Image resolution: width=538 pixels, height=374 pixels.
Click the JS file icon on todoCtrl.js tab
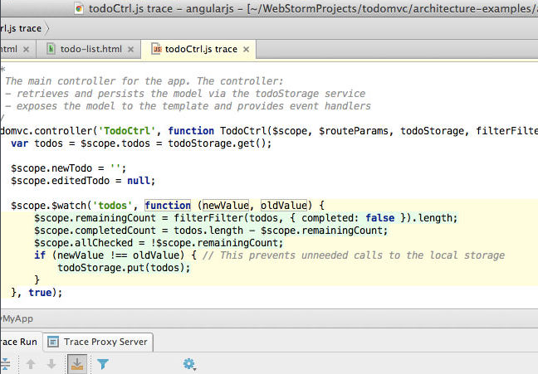(x=156, y=49)
